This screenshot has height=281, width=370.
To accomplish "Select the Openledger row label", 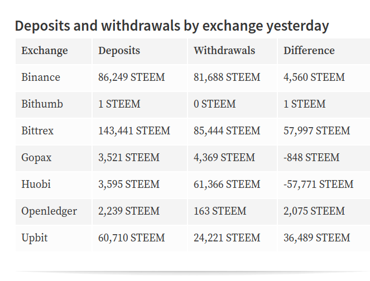I will click(49, 211).
